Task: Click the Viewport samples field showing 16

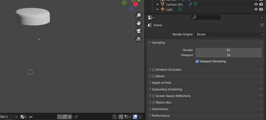Action: point(228,55)
